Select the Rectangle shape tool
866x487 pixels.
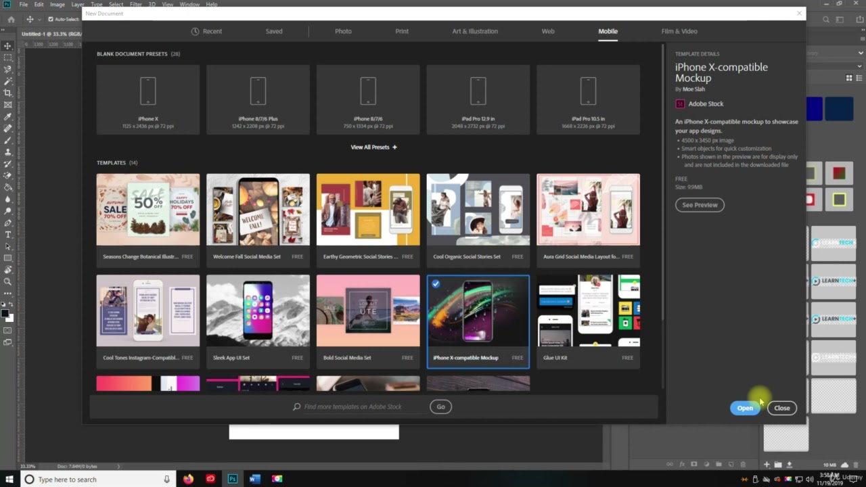8,258
